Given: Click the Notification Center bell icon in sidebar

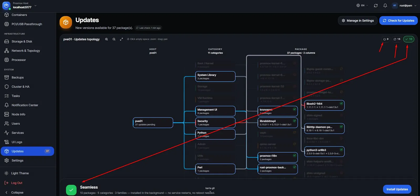Looking at the screenshot, I should [x=7, y=105].
